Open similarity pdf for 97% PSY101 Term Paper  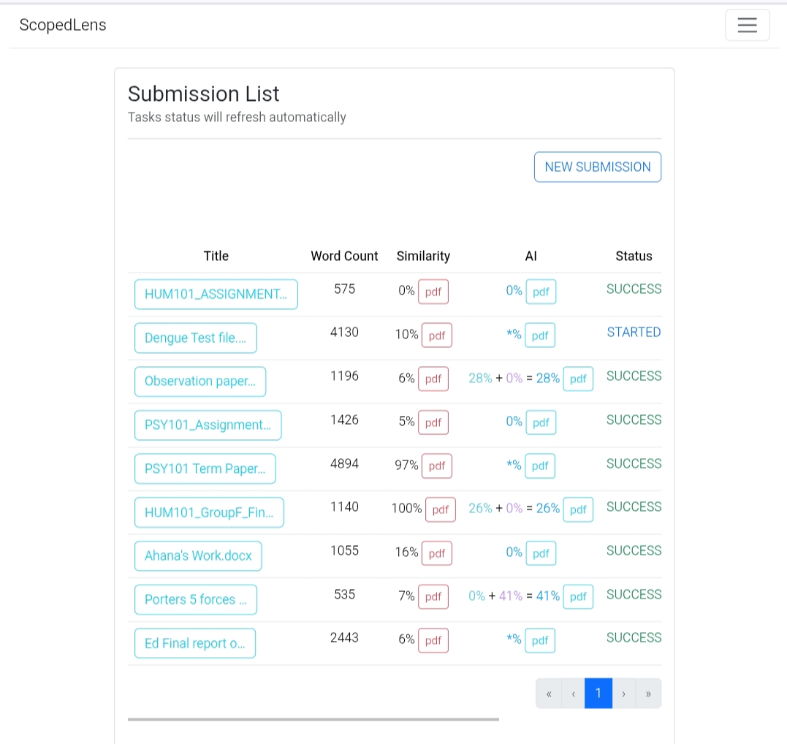[437, 466]
